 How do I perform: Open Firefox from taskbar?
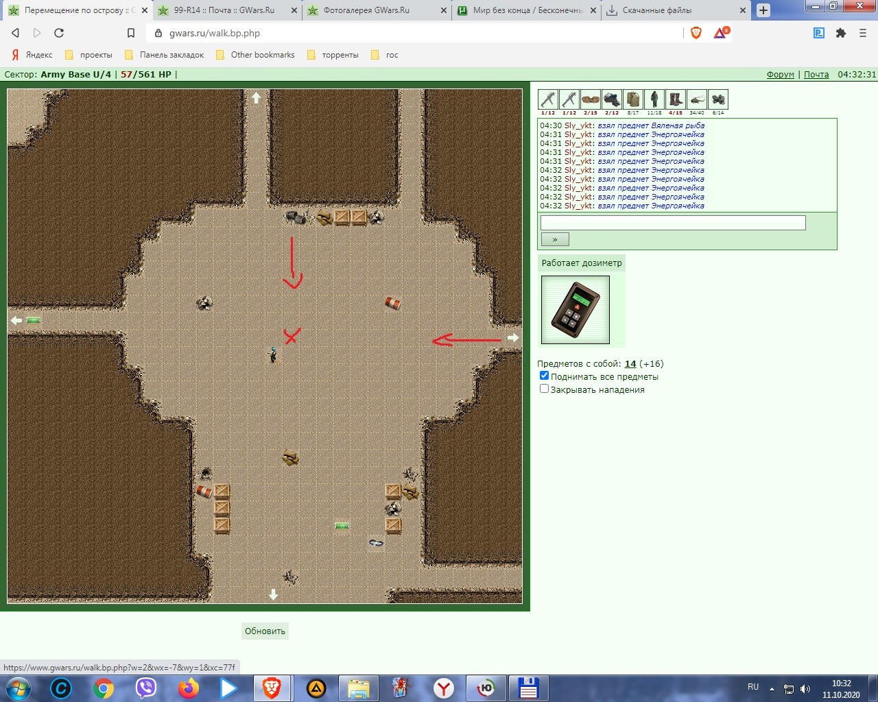(189, 688)
